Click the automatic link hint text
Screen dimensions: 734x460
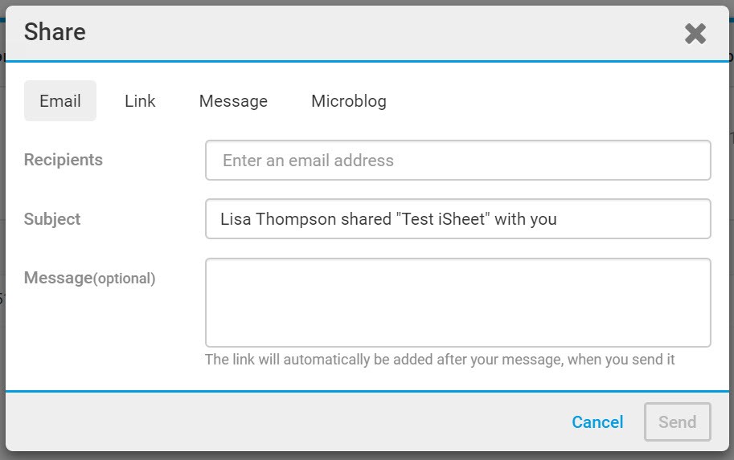(x=440, y=360)
